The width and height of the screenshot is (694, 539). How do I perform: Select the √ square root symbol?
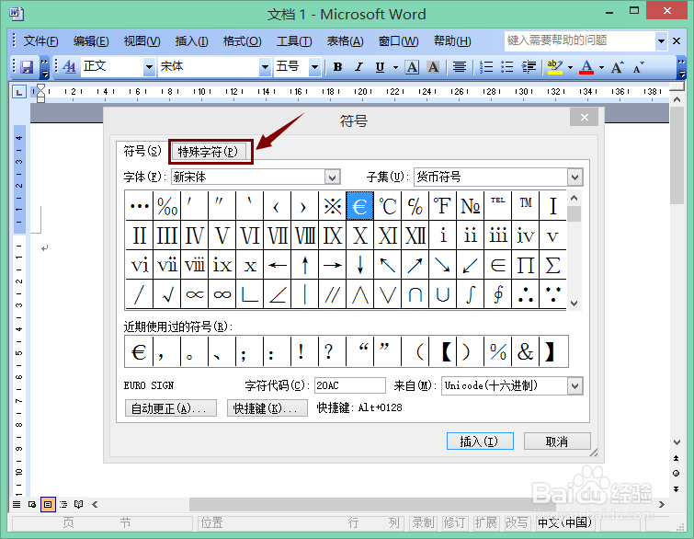[x=167, y=294]
